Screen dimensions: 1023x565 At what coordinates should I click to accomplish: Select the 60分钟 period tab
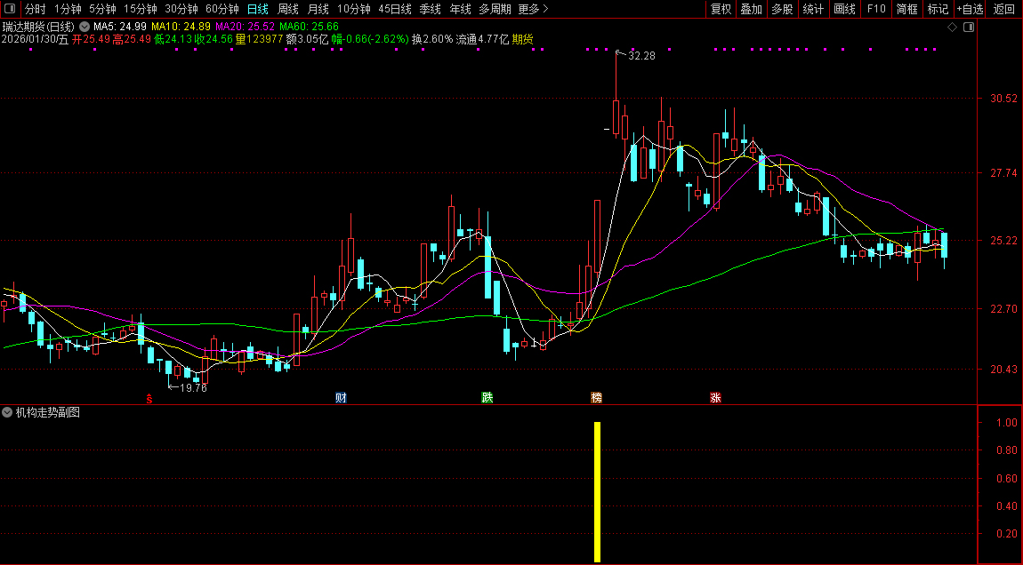[x=222, y=9]
